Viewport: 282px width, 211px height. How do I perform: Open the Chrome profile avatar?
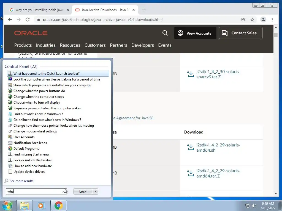tap(263, 20)
